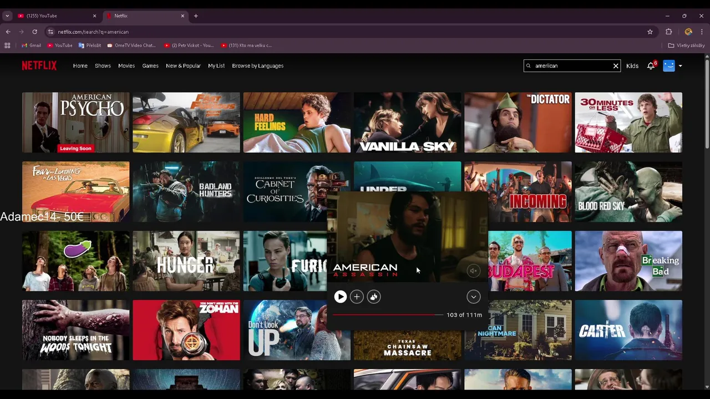The width and height of the screenshot is (710, 399).
Task: Open the Badland Hunters thumbnail
Action: [x=186, y=192]
